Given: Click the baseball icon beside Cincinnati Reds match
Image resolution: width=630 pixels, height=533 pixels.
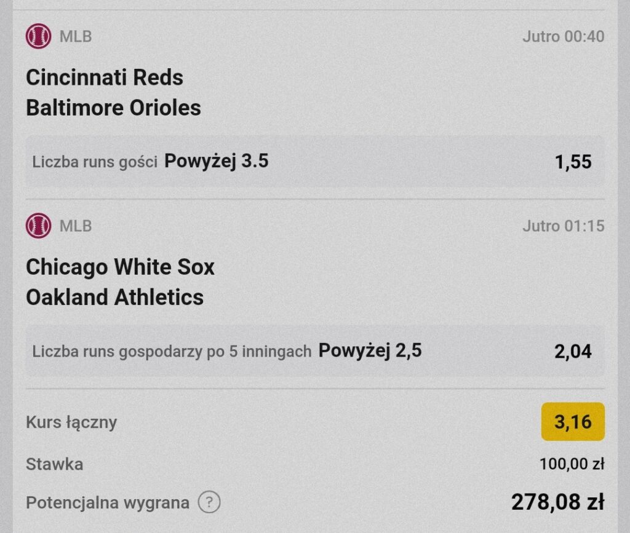Looking at the screenshot, I should [39, 36].
